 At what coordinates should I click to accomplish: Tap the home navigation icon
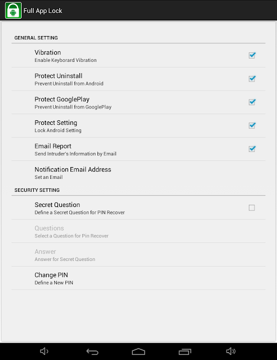click(138, 352)
